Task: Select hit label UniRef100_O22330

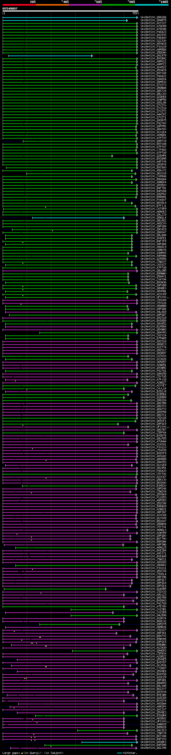Action: tap(153, 41)
